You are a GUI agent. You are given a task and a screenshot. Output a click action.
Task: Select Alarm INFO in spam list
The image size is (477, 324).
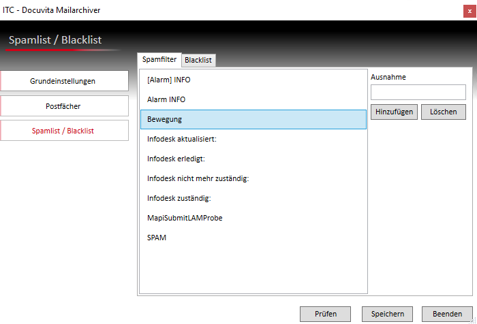point(166,99)
